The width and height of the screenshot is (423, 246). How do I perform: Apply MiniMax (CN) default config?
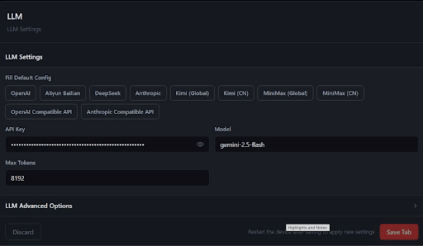click(x=340, y=93)
